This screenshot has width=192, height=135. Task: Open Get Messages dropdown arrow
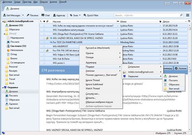(23, 15)
